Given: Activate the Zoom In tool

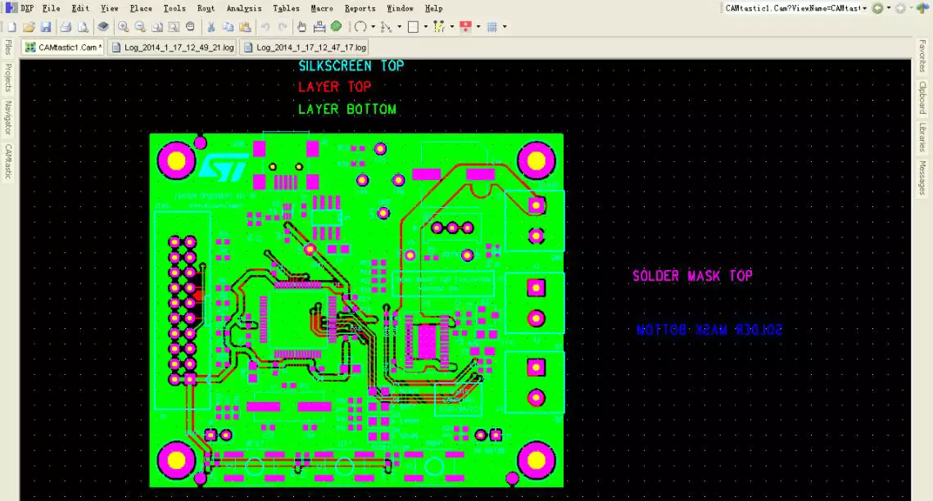Looking at the screenshot, I should (x=123, y=26).
